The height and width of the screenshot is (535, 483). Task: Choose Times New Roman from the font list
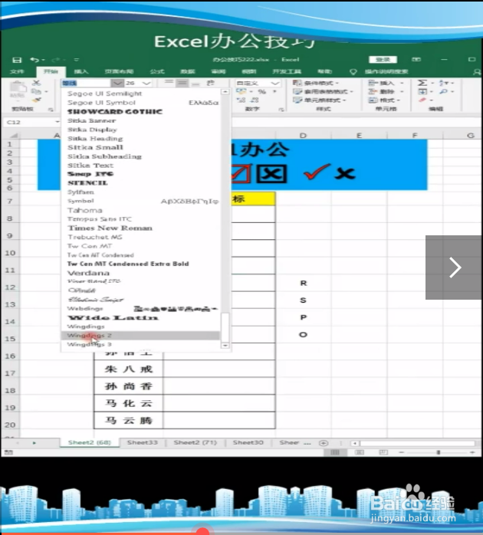coord(140,228)
